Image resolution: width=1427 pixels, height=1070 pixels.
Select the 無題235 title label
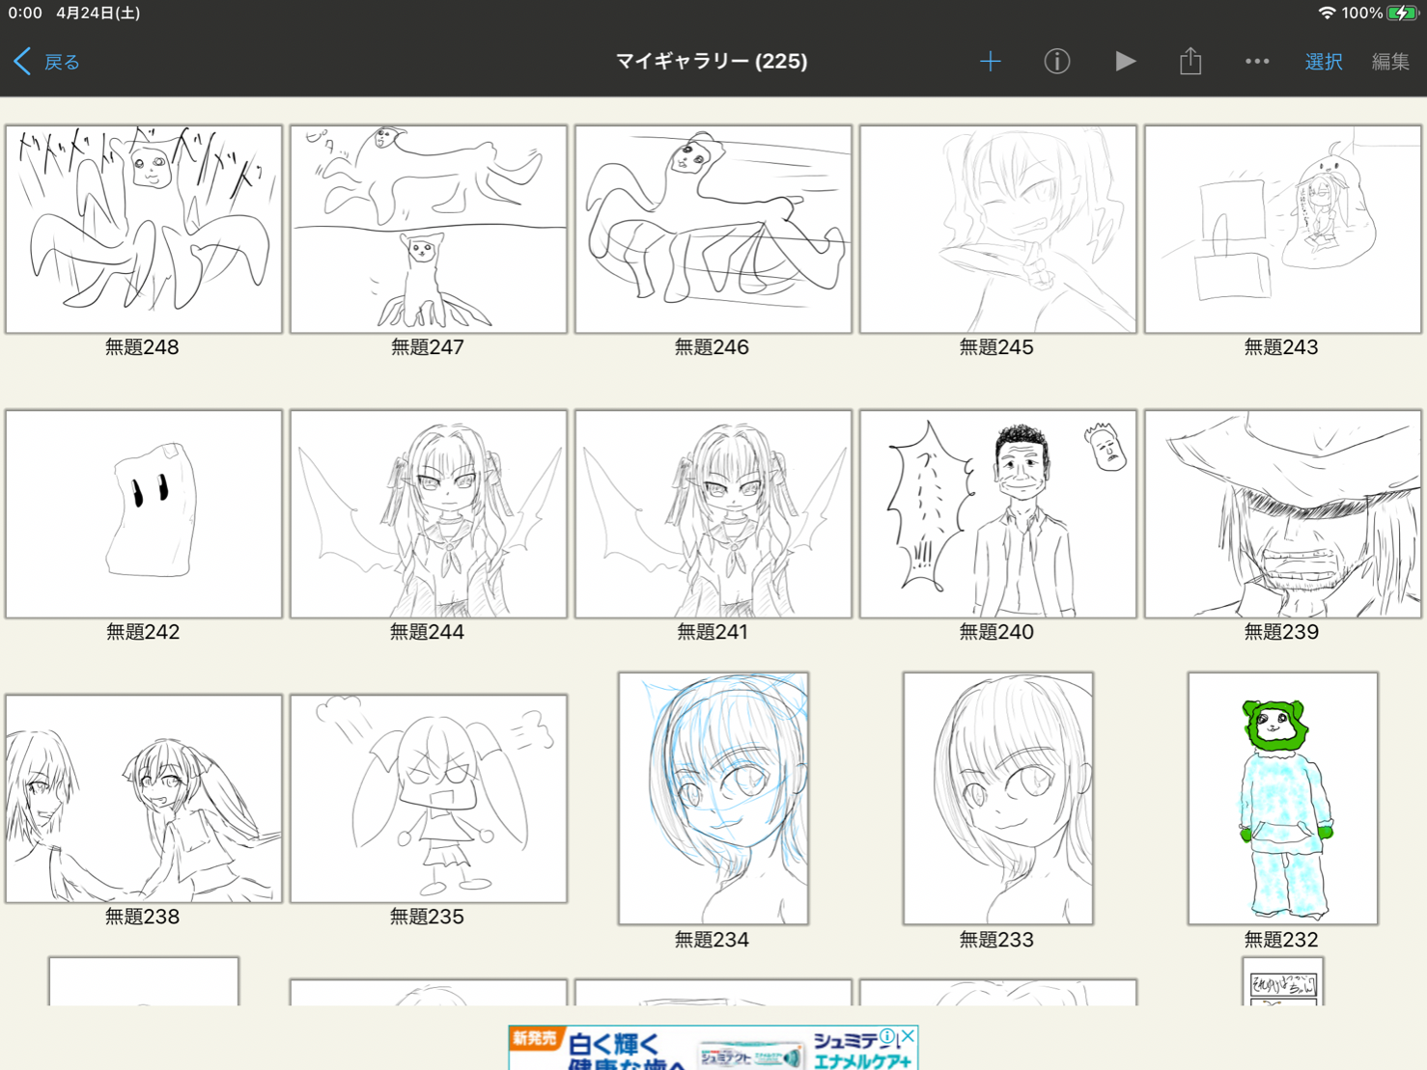427,917
